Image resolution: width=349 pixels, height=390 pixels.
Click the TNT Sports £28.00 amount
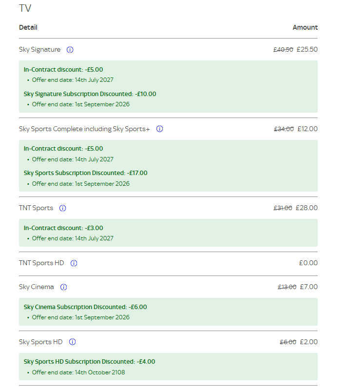tap(307, 208)
